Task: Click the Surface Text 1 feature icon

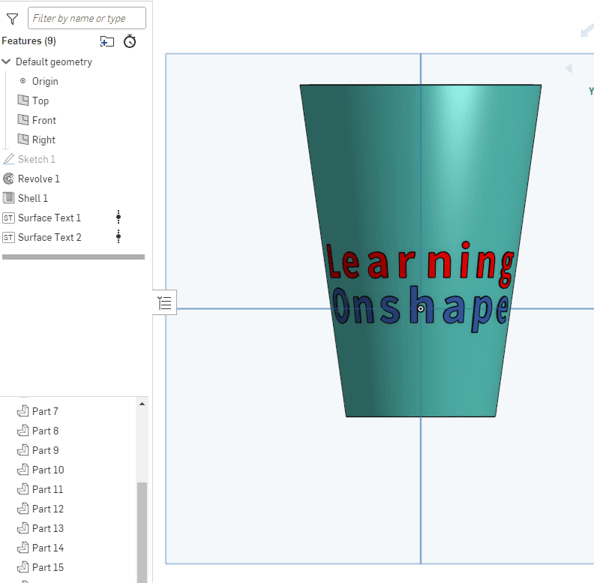Action: click(9, 218)
